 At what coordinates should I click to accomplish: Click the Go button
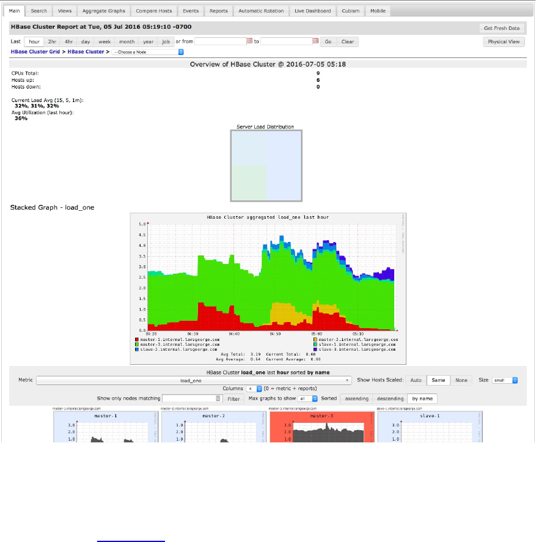coord(328,42)
